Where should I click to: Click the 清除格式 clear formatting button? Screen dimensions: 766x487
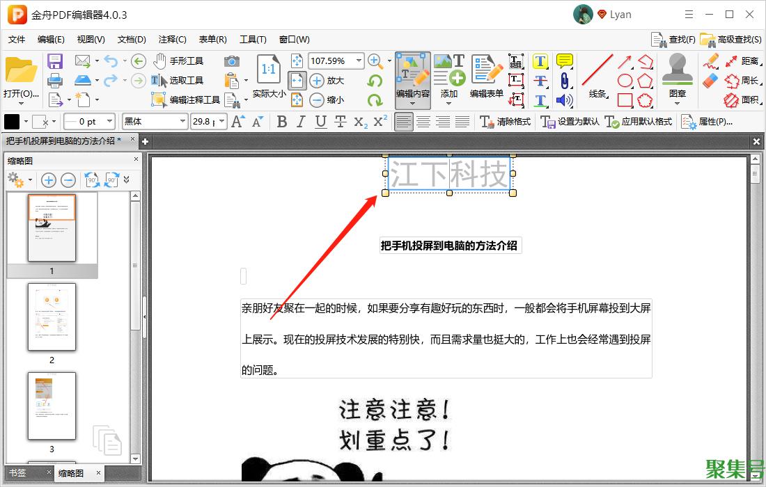pyautogui.click(x=506, y=122)
